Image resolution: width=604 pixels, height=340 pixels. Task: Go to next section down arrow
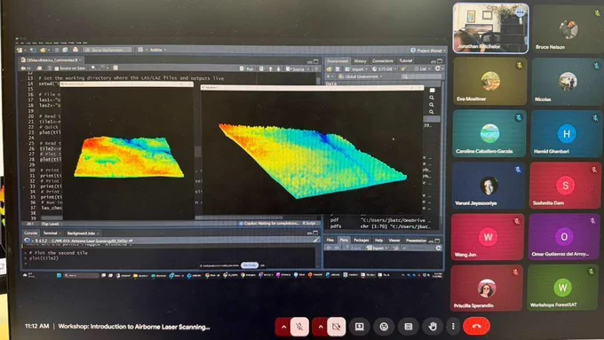pyautogui.click(x=279, y=69)
